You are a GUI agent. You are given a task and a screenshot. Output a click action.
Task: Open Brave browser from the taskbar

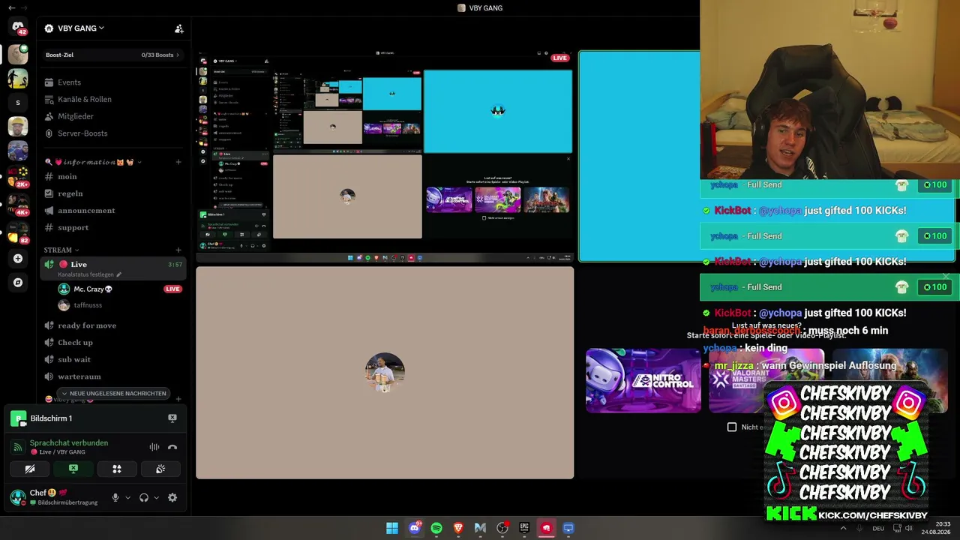458,528
